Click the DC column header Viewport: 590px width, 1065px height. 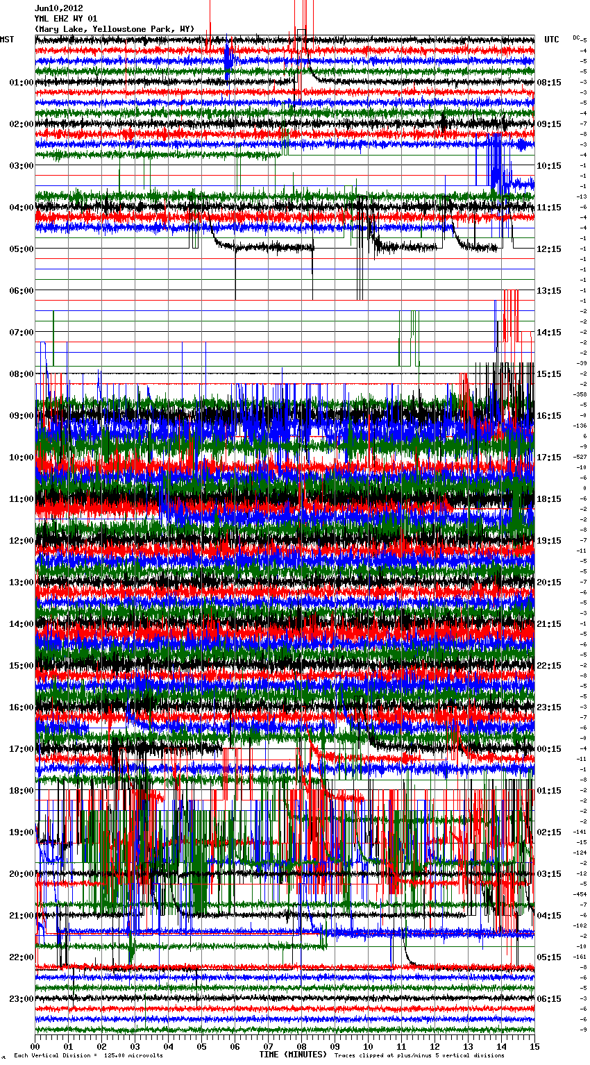click(576, 37)
